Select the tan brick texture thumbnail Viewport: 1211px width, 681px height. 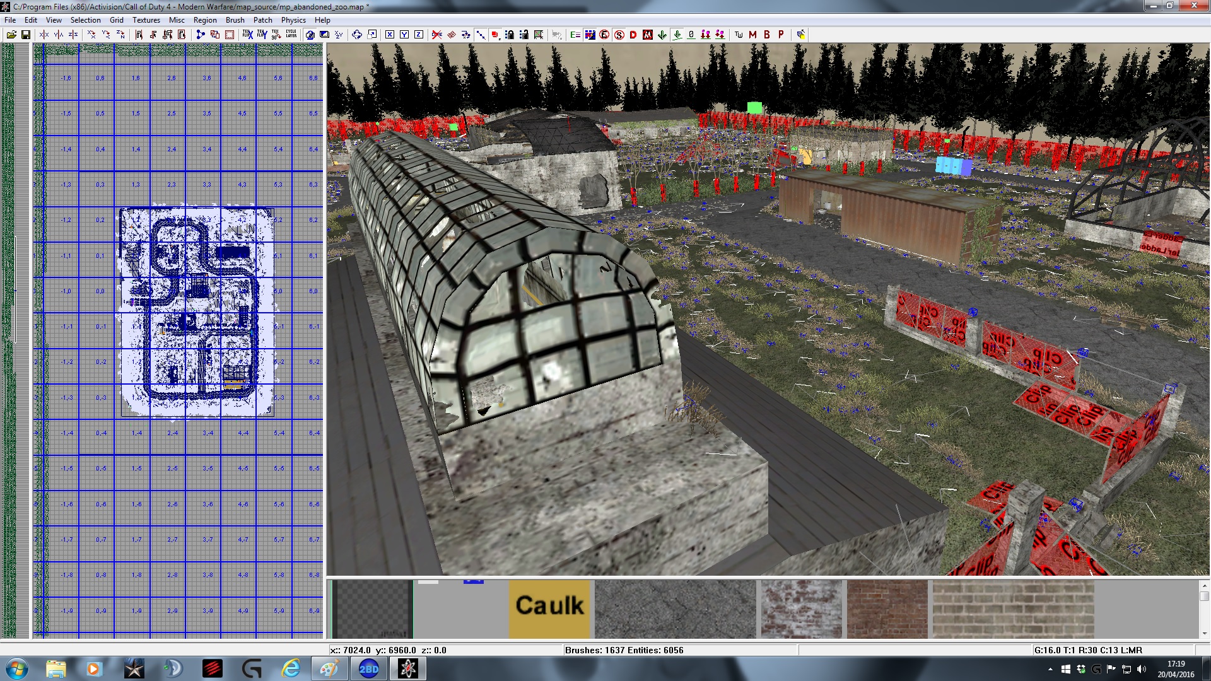coord(1014,608)
